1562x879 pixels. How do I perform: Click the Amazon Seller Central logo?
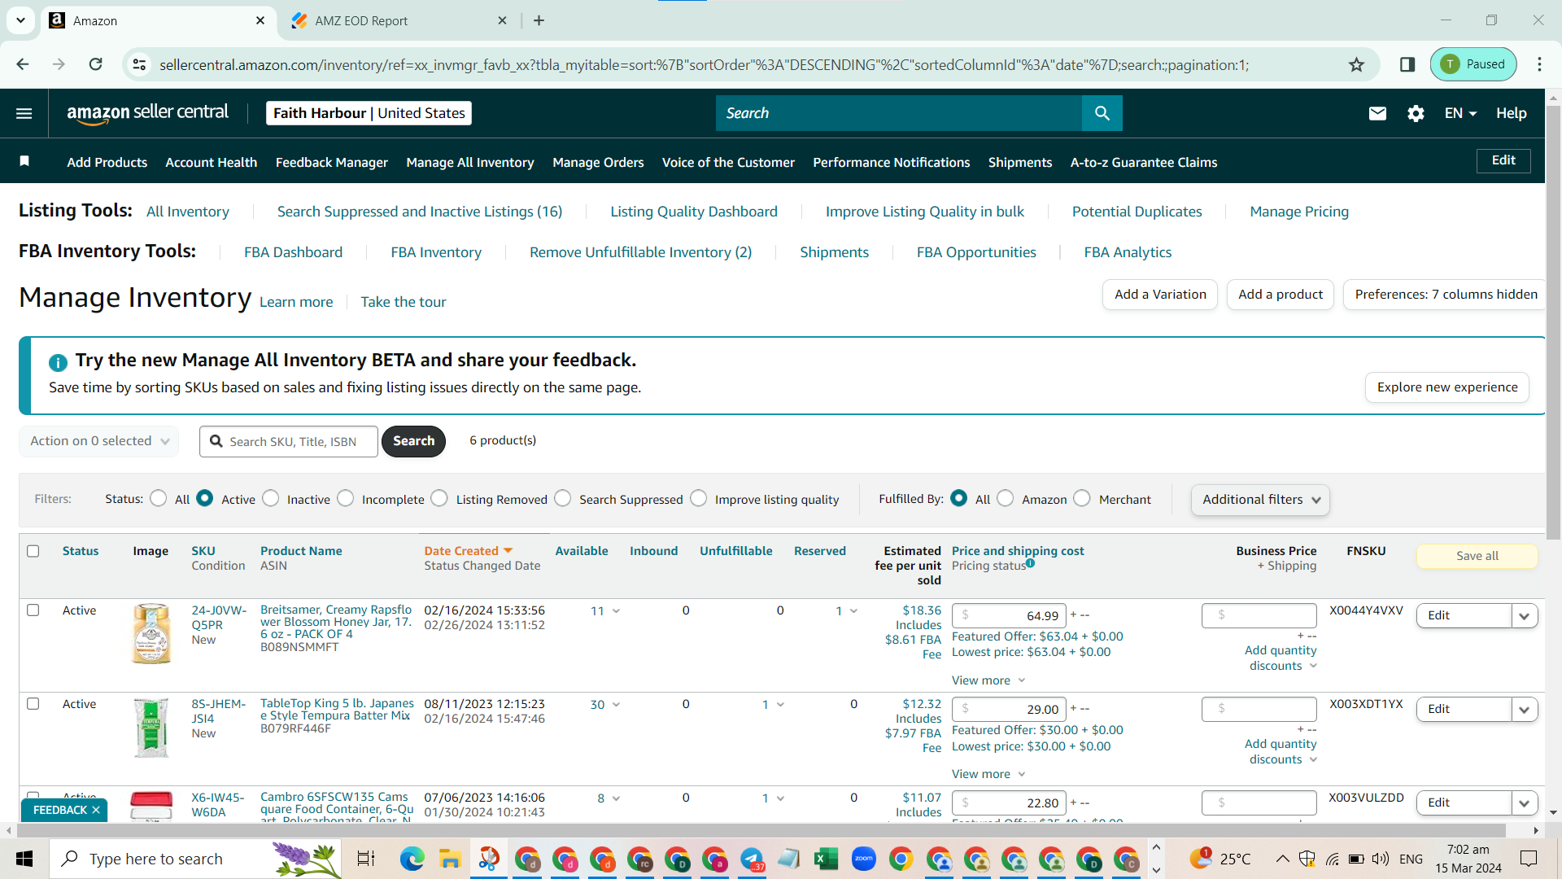pos(147,113)
